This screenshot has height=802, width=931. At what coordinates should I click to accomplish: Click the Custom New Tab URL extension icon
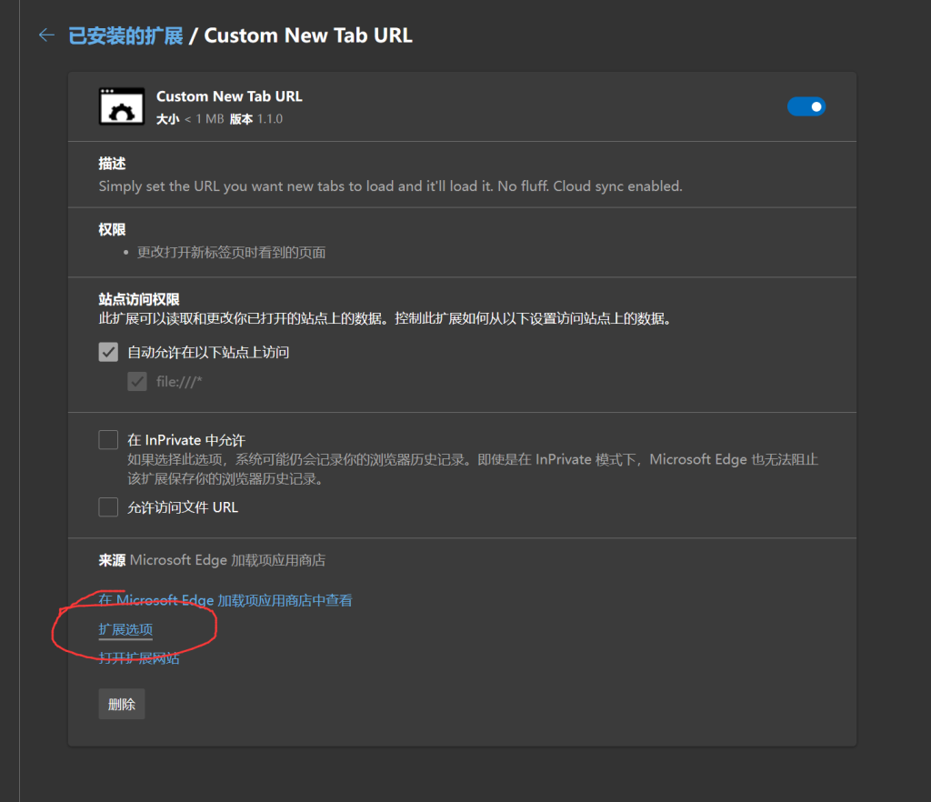click(x=122, y=106)
